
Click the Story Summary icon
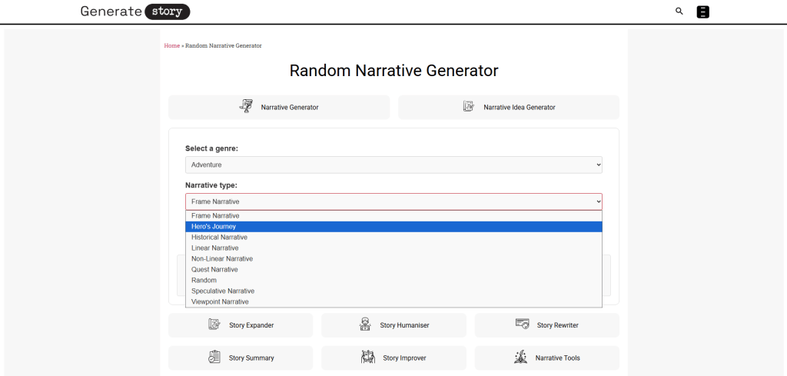pyautogui.click(x=214, y=358)
